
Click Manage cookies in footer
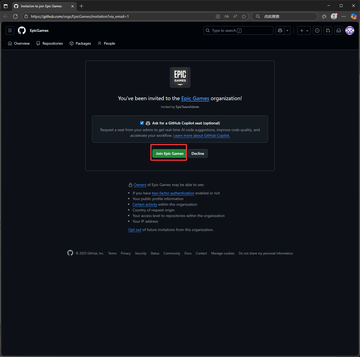point(223,253)
